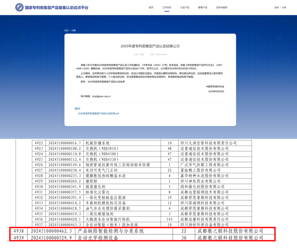Viewport: 297px width, 249px height.
Task: Click the company name 嘉华特种水泥股份有限公司
Action: pyautogui.click(x=204, y=176)
